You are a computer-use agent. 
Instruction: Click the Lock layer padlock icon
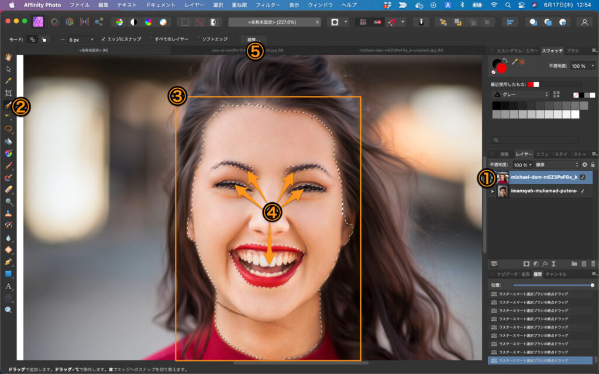click(593, 165)
